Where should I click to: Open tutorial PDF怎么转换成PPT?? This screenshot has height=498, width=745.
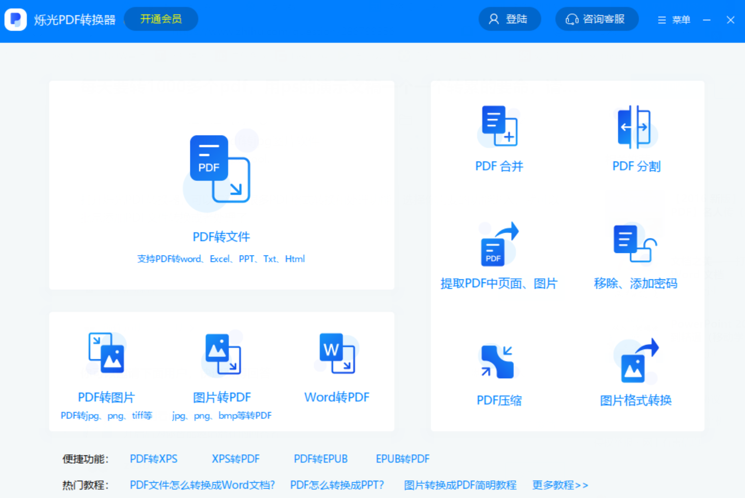coord(337,485)
